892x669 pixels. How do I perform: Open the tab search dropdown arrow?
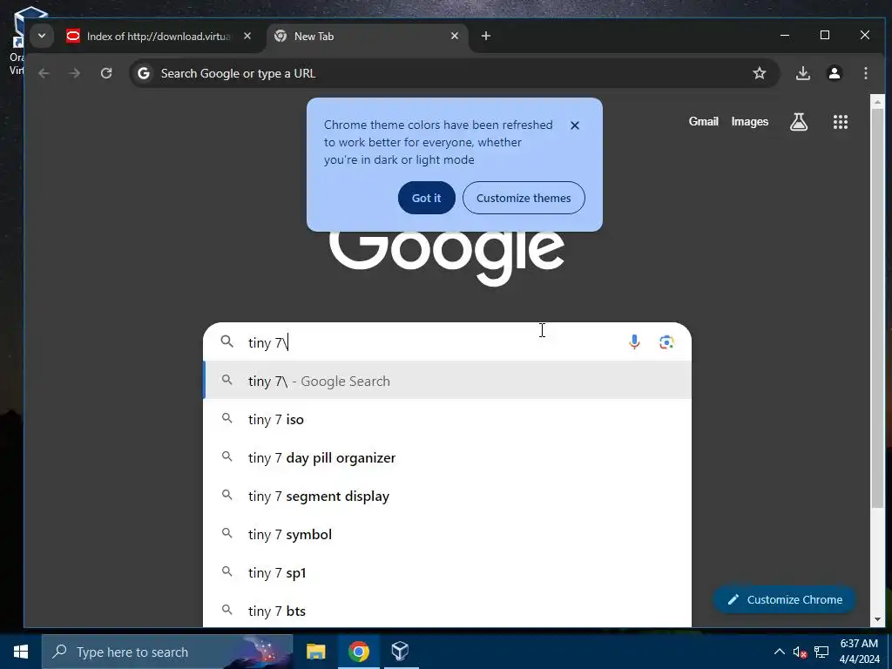tap(42, 36)
